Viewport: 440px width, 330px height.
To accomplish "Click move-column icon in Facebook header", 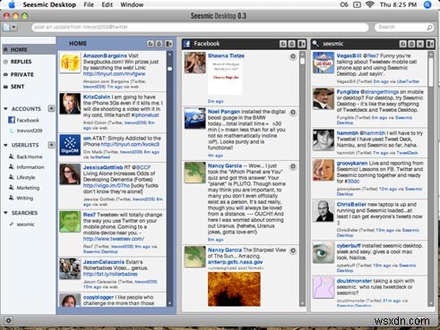I will coord(301,44).
